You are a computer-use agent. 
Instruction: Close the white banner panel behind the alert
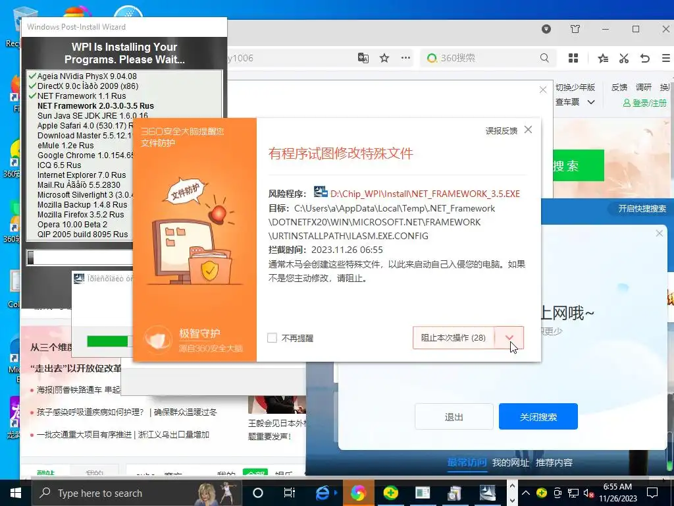click(543, 90)
